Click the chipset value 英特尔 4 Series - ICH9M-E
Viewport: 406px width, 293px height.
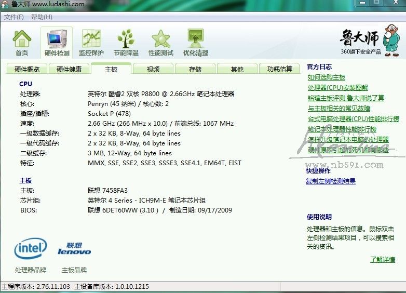tap(146, 201)
